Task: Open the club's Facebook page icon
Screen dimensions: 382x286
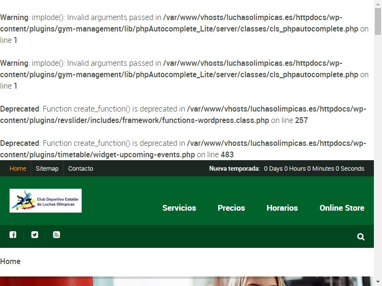Action: (x=13, y=235)
